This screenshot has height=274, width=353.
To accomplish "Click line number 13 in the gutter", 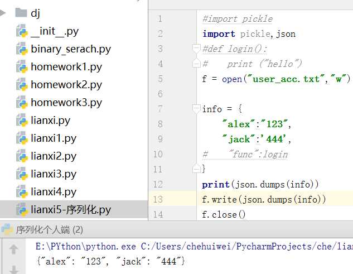I will pos(158,199).
